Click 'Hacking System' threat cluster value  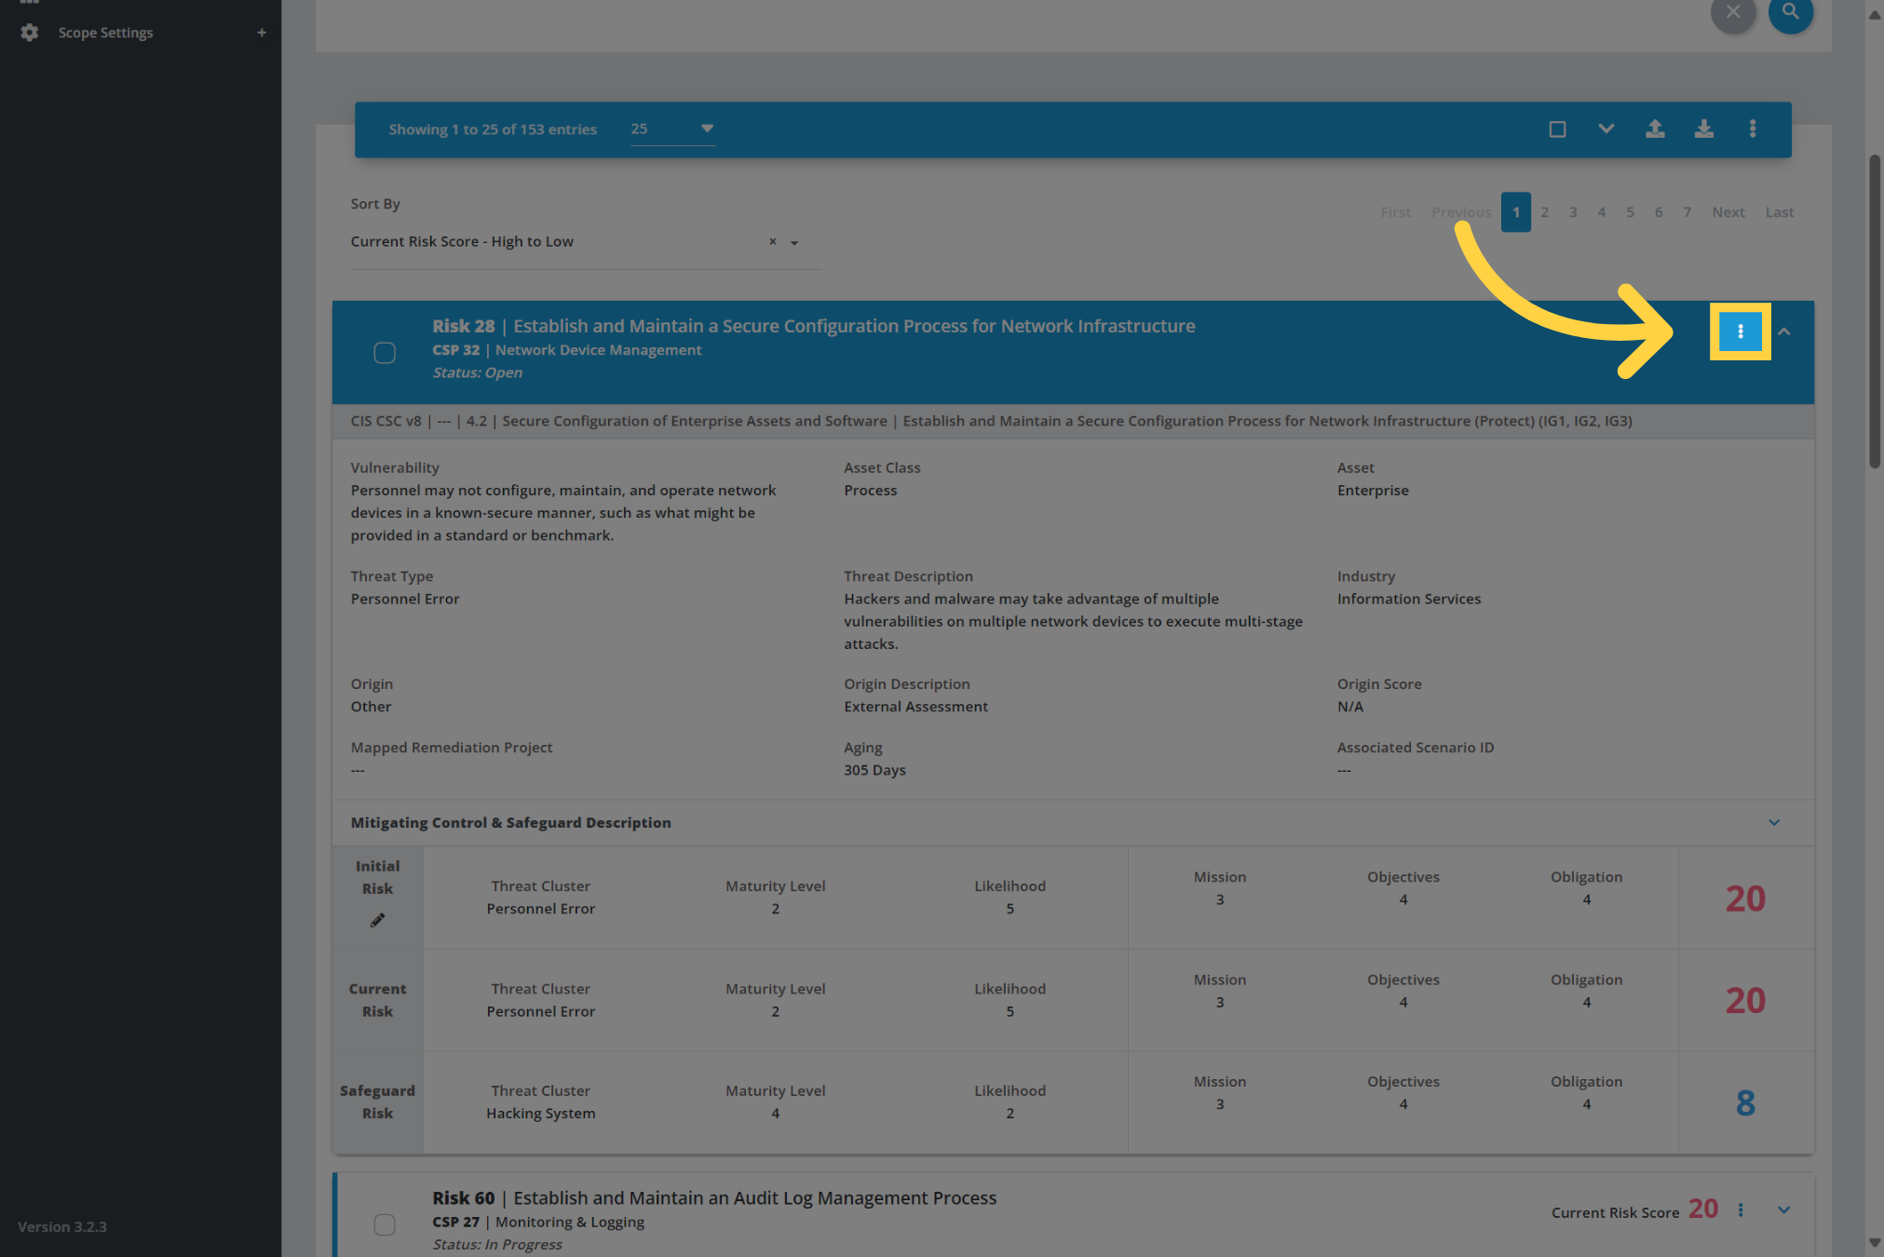541,1114
